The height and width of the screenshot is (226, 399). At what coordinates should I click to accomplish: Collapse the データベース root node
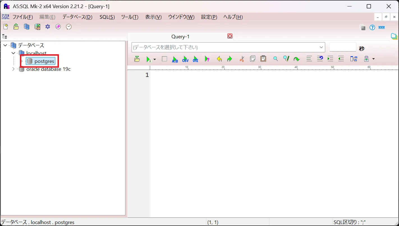click(5, 45)
